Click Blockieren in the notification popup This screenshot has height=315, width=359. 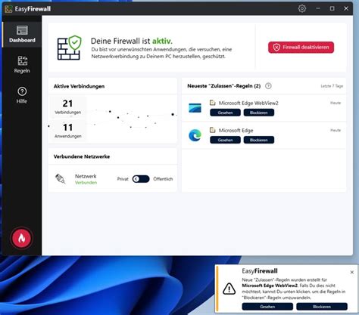322,307
